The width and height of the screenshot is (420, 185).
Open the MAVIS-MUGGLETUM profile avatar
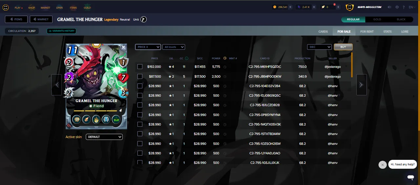coord(350,7)
